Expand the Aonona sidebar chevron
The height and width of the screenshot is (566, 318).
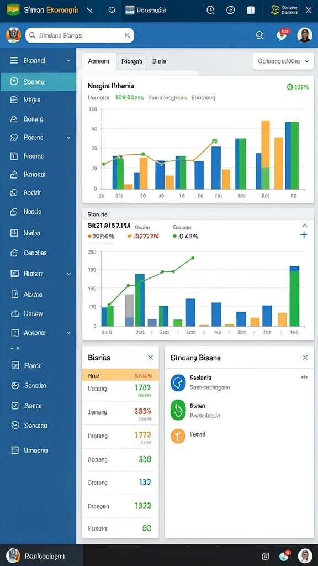(x=68, y=333)
